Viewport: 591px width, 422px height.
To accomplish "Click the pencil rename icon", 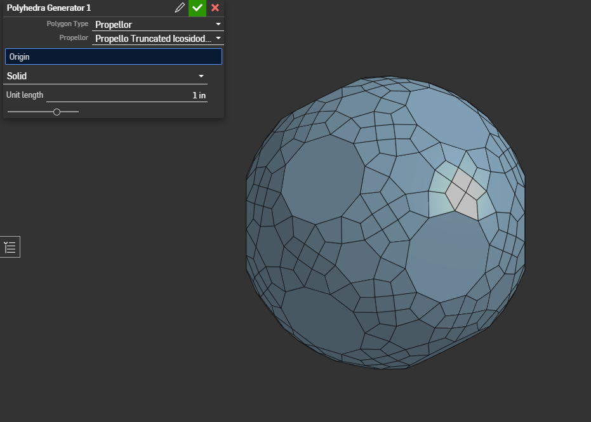I will coord(180,8).
